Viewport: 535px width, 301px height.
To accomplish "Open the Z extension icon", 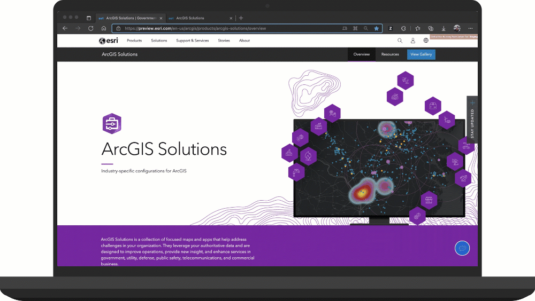I will point(391,28).
